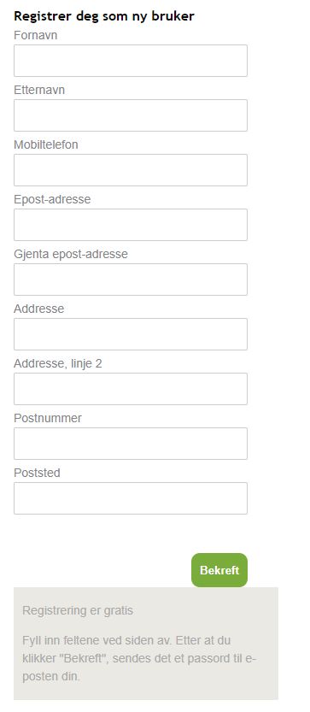Click the Fornavn input field

click(131, 61)
